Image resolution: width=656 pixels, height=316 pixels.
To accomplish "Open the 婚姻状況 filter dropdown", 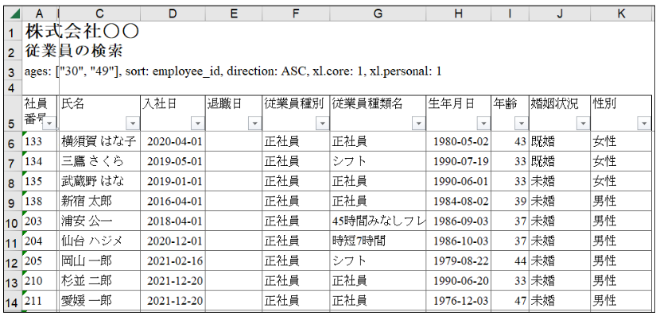I will click(583, 123).
